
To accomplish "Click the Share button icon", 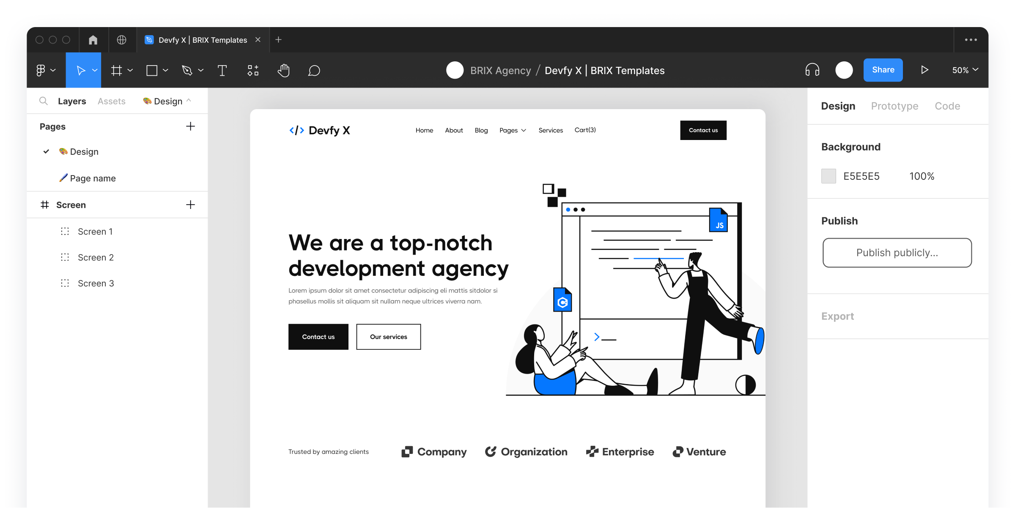I will 883,70.
